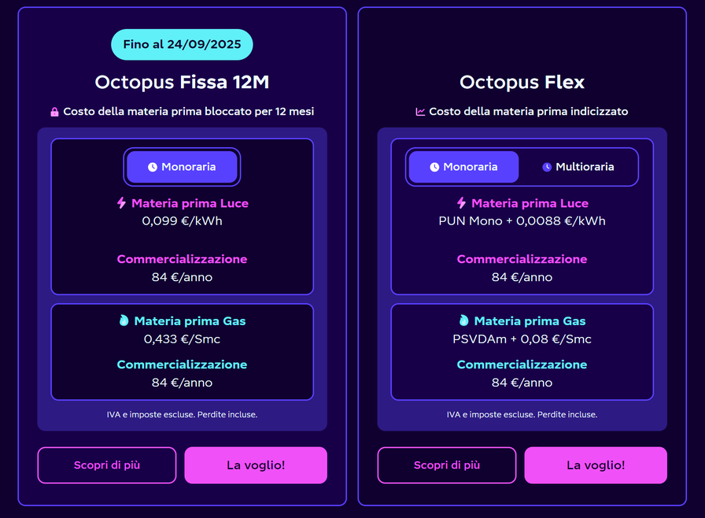Click the Octopus Flex plan title

[x=522, y=82]
